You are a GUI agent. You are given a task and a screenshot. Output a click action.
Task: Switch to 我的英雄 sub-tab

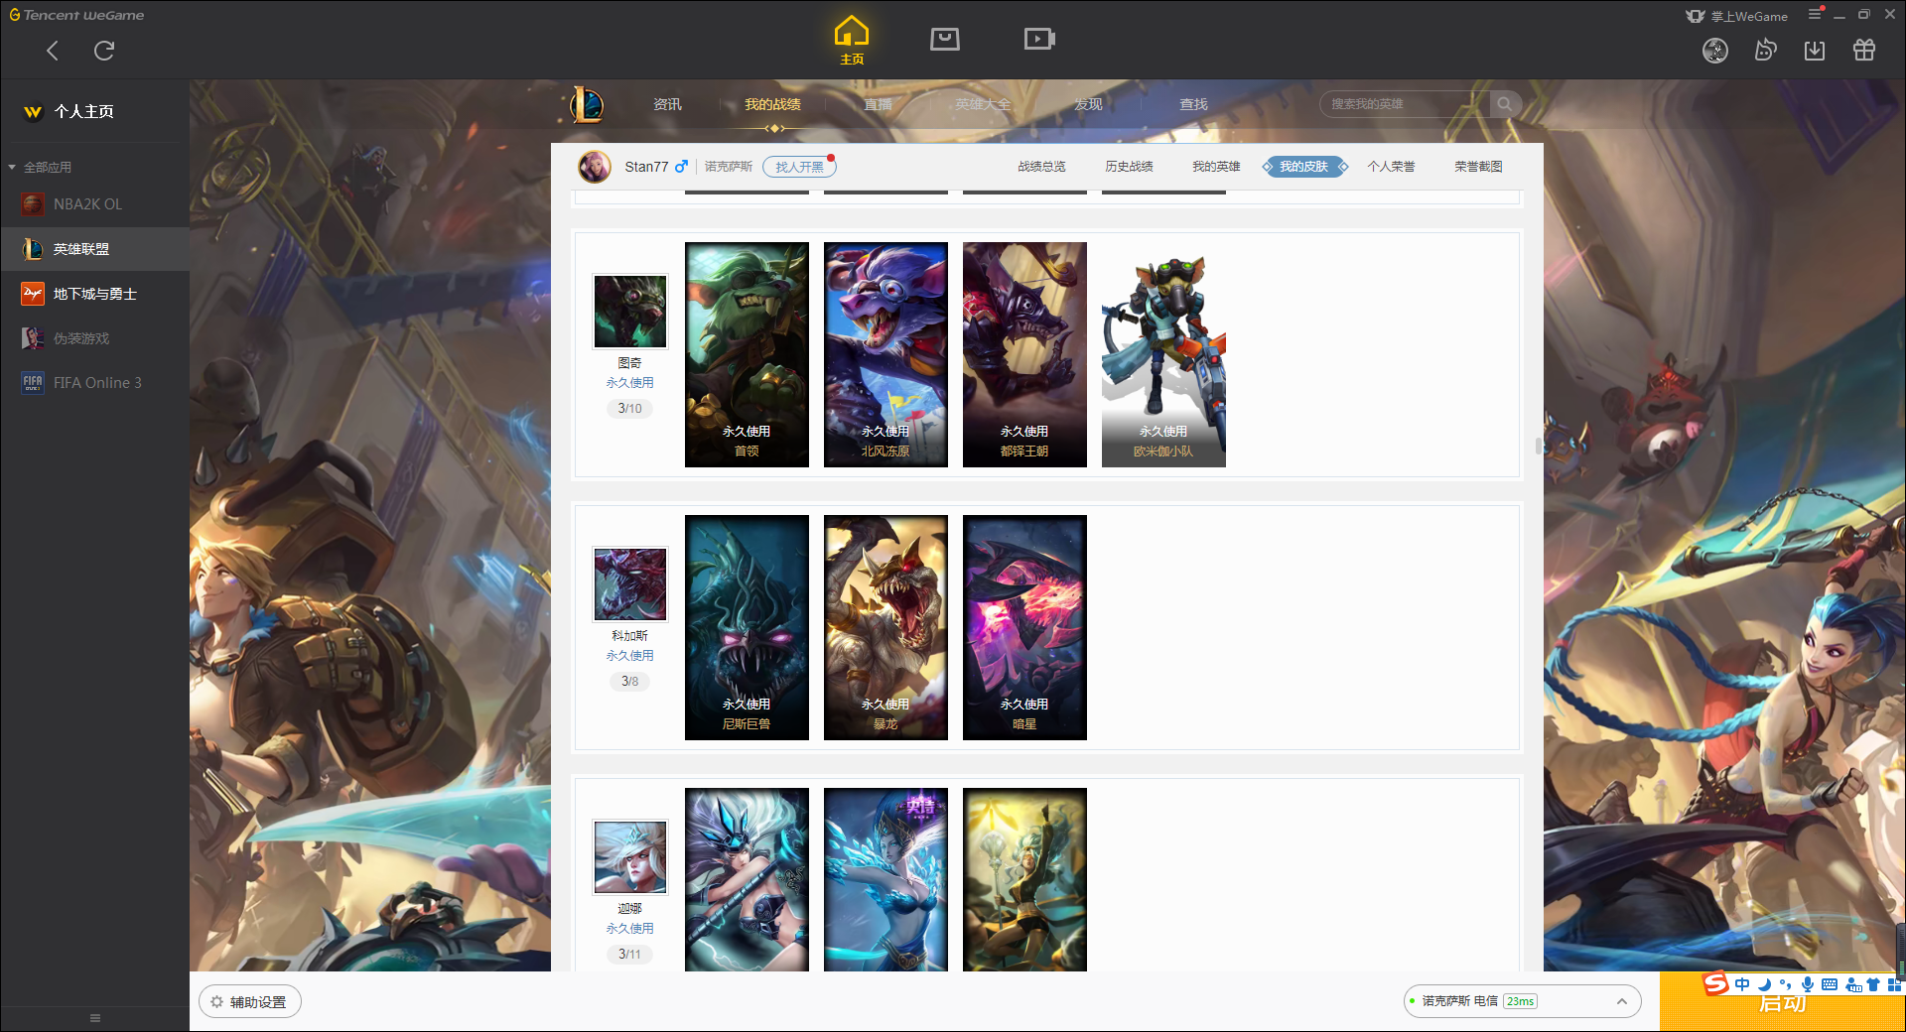tap(1216, 167)
